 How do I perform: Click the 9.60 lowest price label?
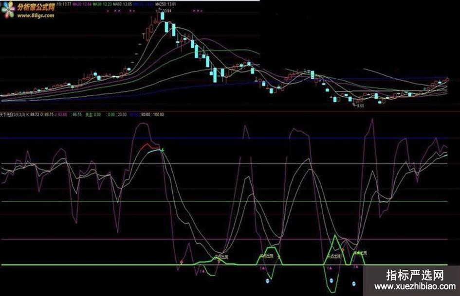click(x=361, y=106)
